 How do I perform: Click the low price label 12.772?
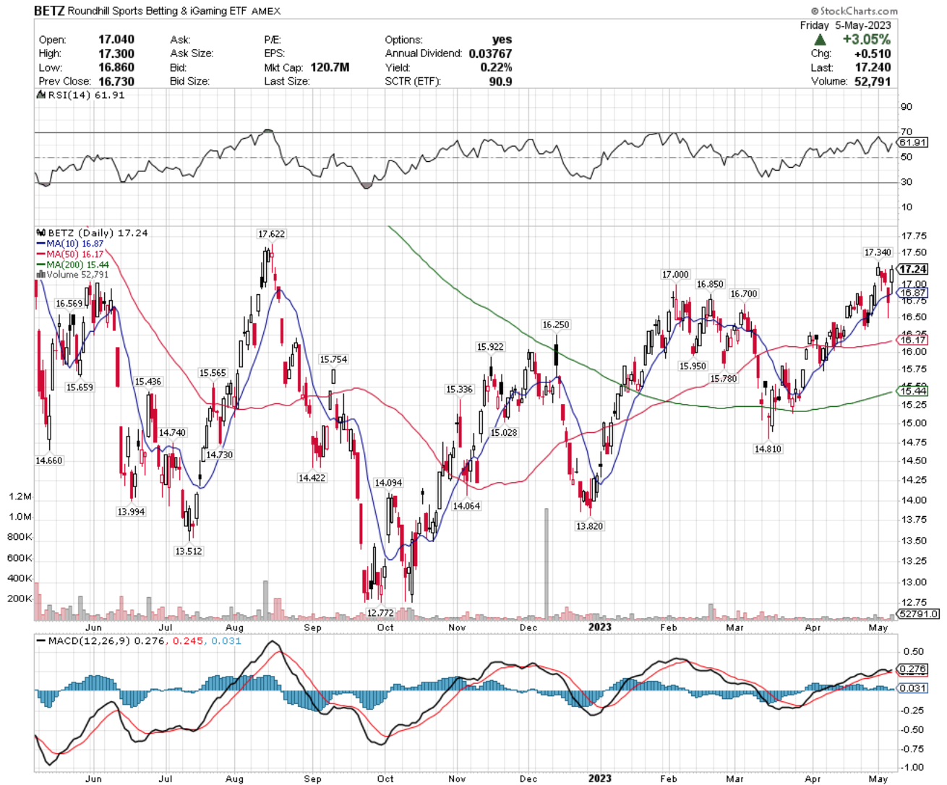pyautogui.click(x=380, y=613)
